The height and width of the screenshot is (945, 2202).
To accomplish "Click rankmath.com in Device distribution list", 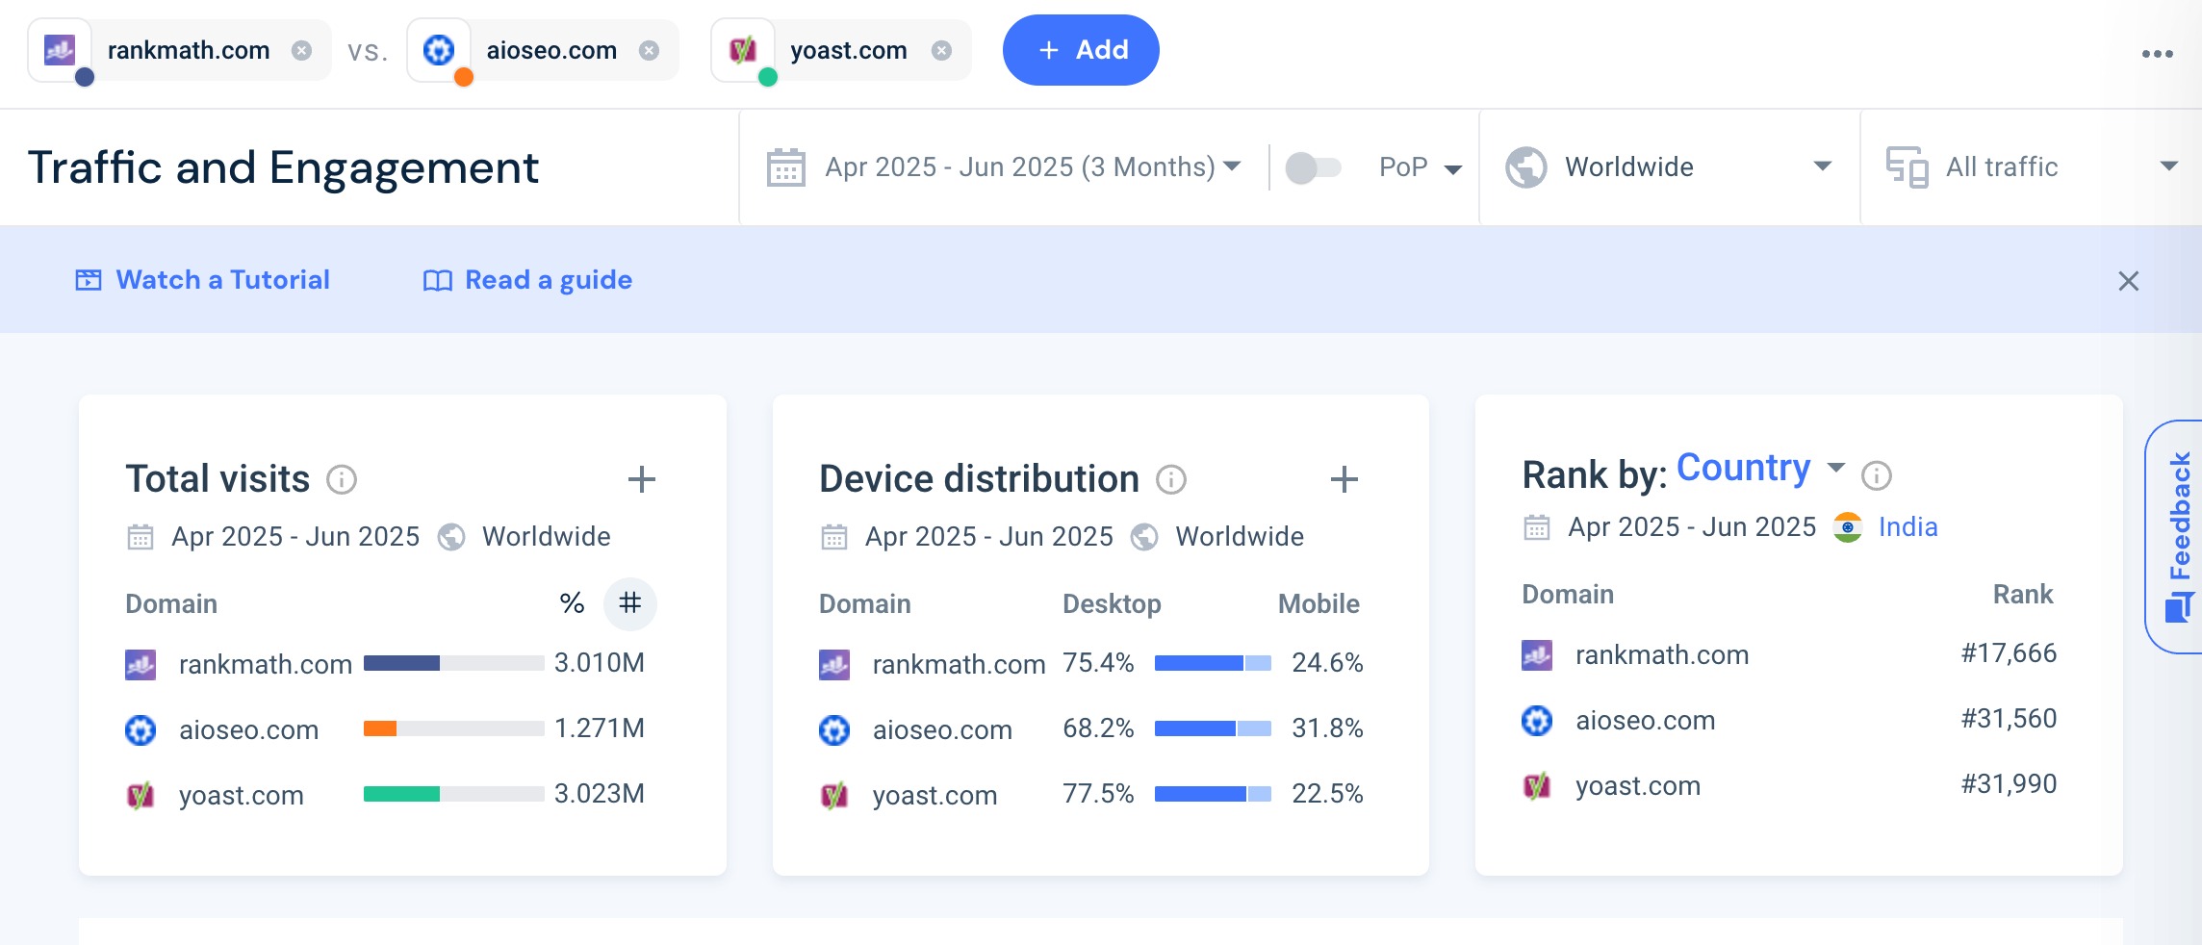I will 960,664.
